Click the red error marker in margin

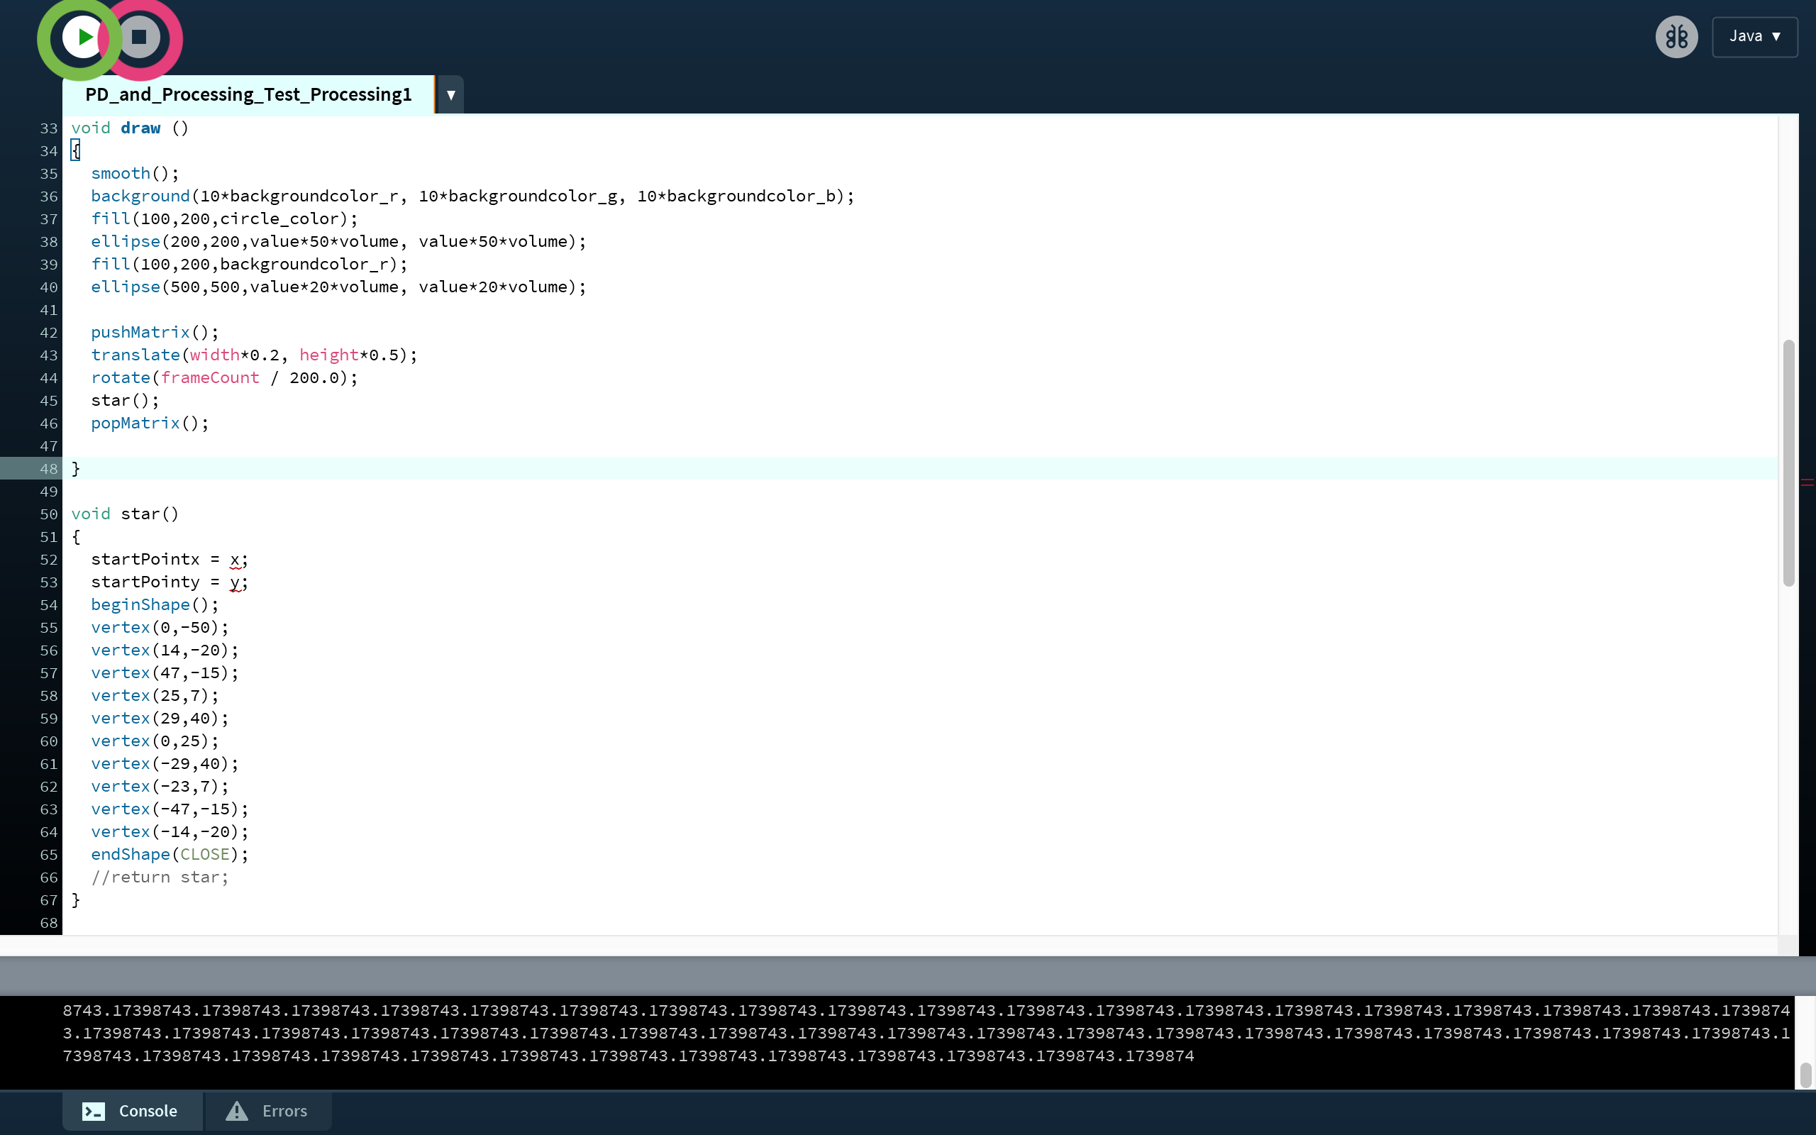click(1806, 482)
